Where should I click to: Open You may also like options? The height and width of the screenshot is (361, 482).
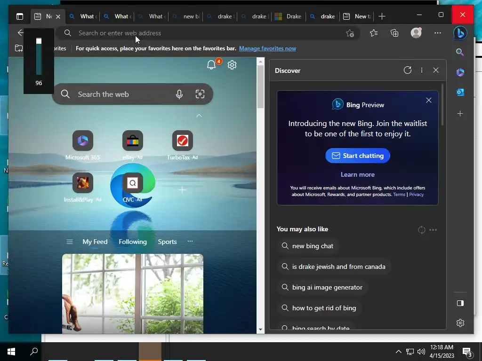click(433, 229)
